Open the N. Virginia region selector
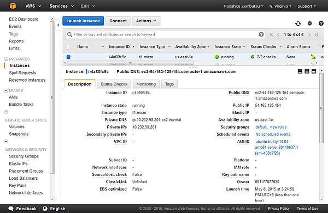The height and width of the screenshot is (213, 328). click(x=280, y=6)
